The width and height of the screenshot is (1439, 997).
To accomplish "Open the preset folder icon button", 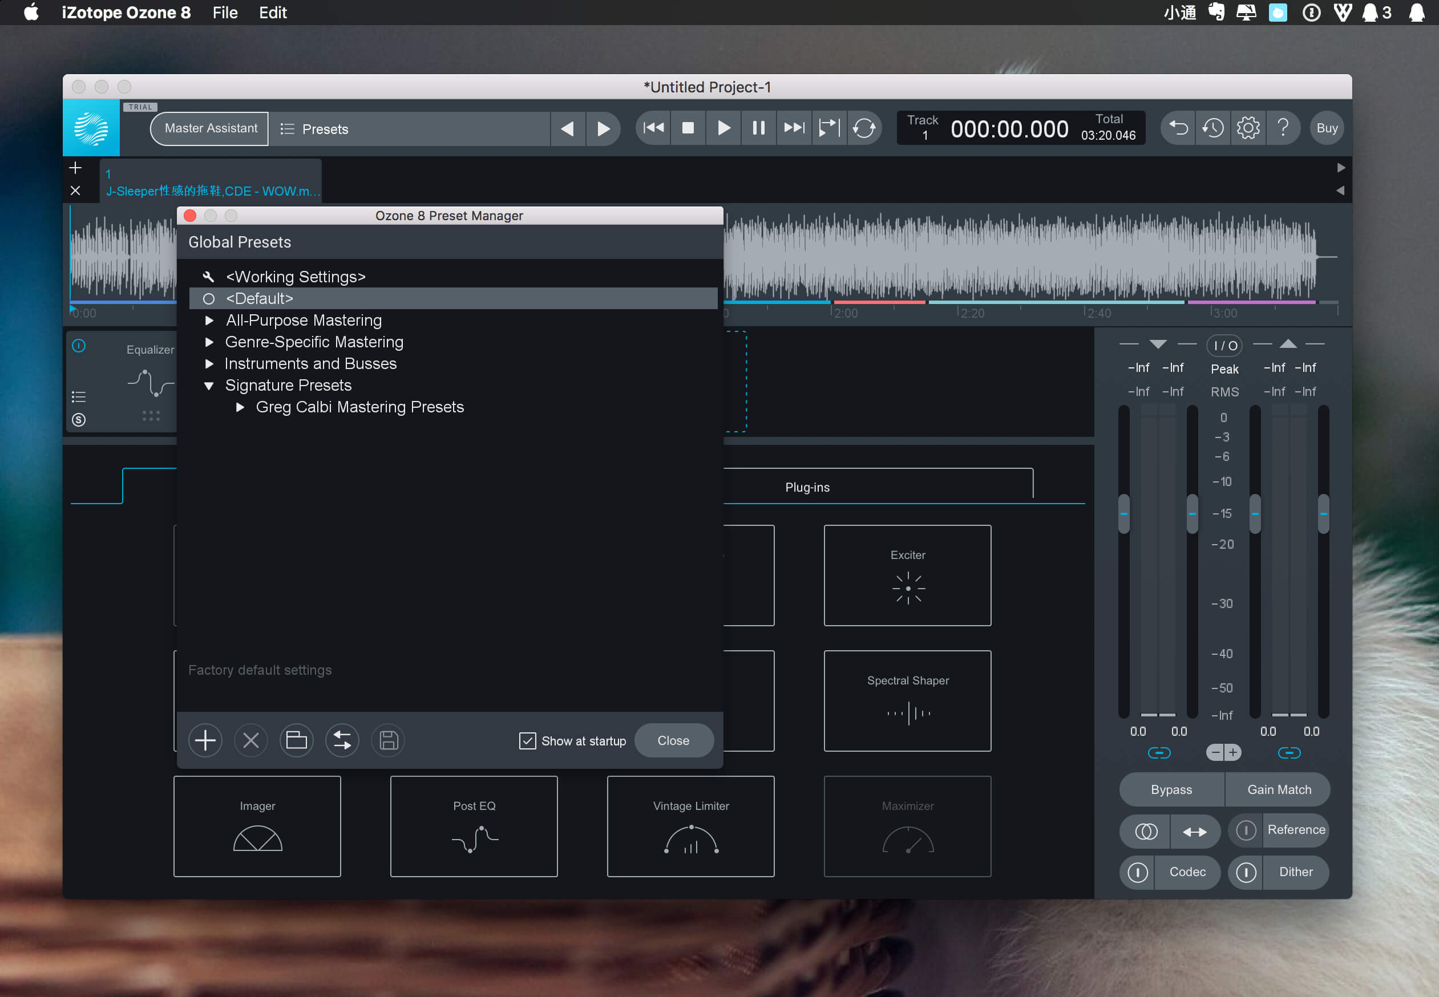I will (296, 740).
